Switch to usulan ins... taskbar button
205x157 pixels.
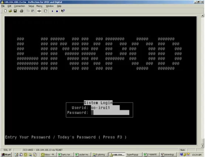(83, 155)
